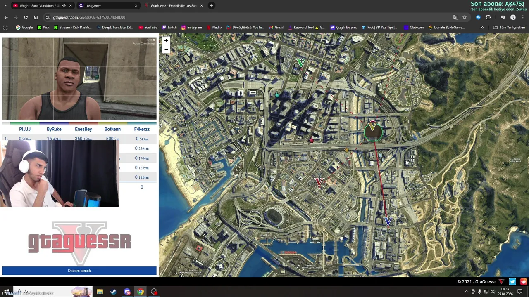The width and height of the screenshot is (529, 297).
Task: Open the Google bookmark
Action: tap(24, 28)
